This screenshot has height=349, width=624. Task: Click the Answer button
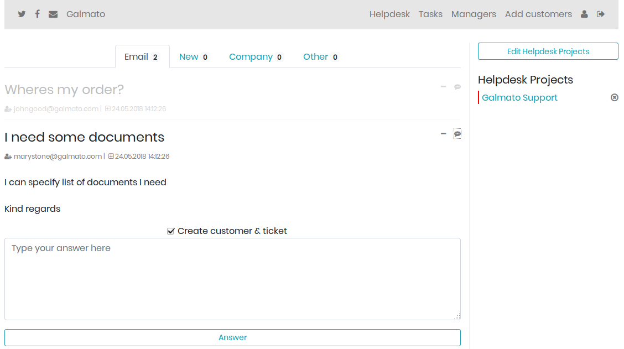[232, 337]
